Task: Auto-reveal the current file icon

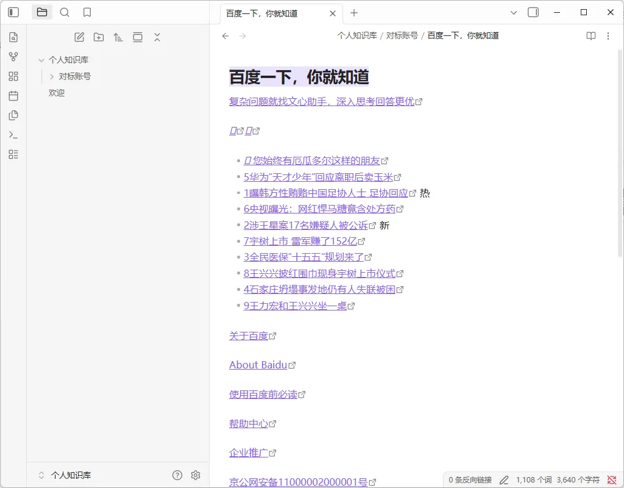Action: coord(138,37)
